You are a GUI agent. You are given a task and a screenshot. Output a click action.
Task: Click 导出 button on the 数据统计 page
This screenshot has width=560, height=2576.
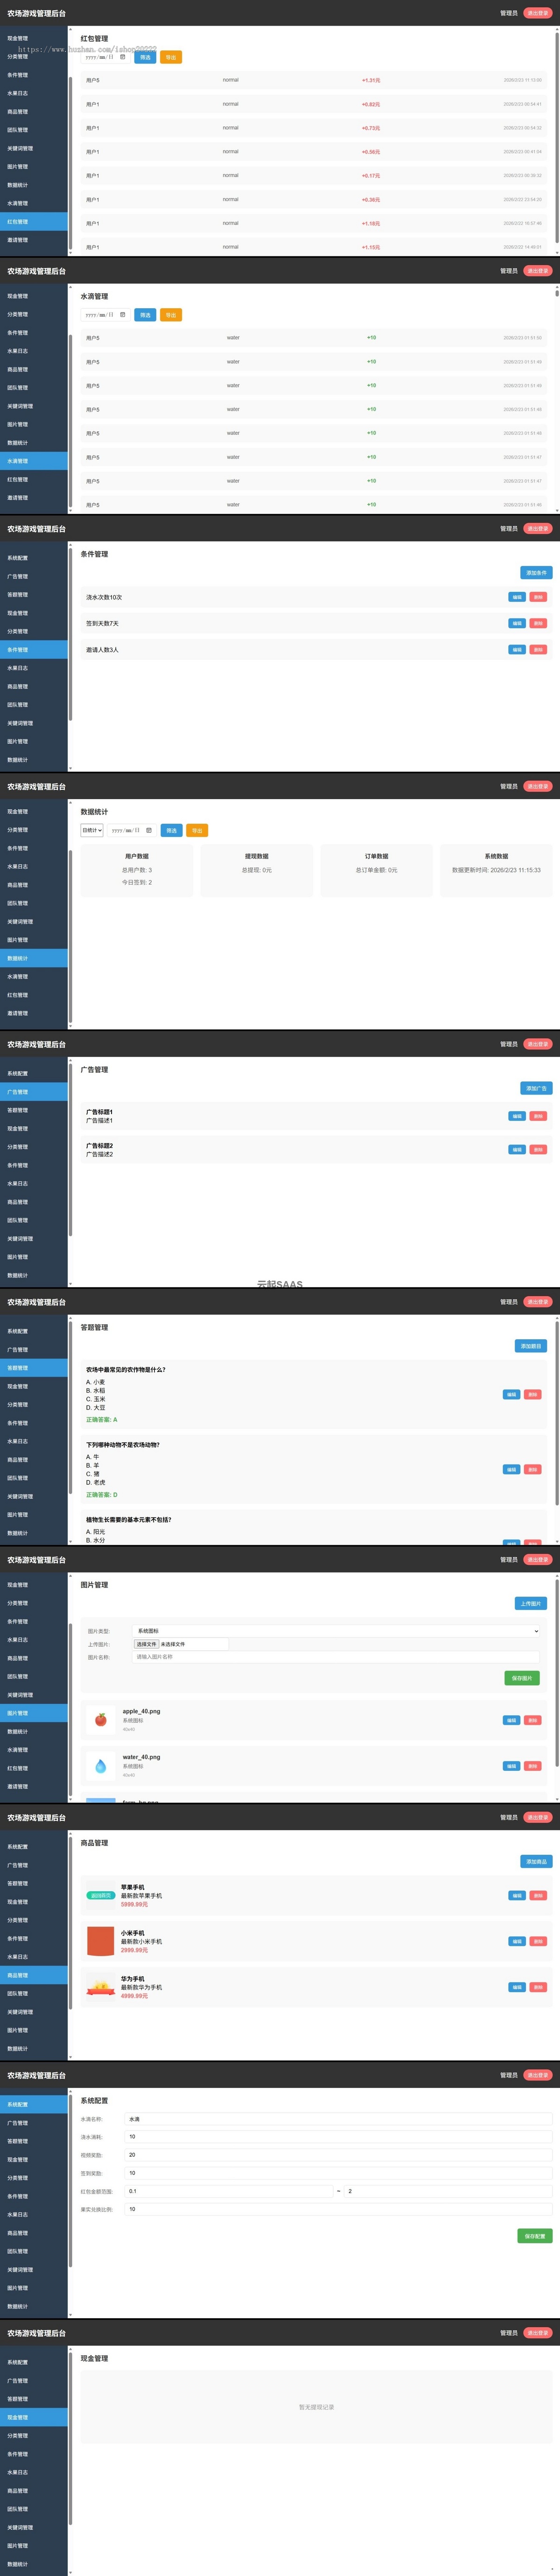[x=196, y=830]
